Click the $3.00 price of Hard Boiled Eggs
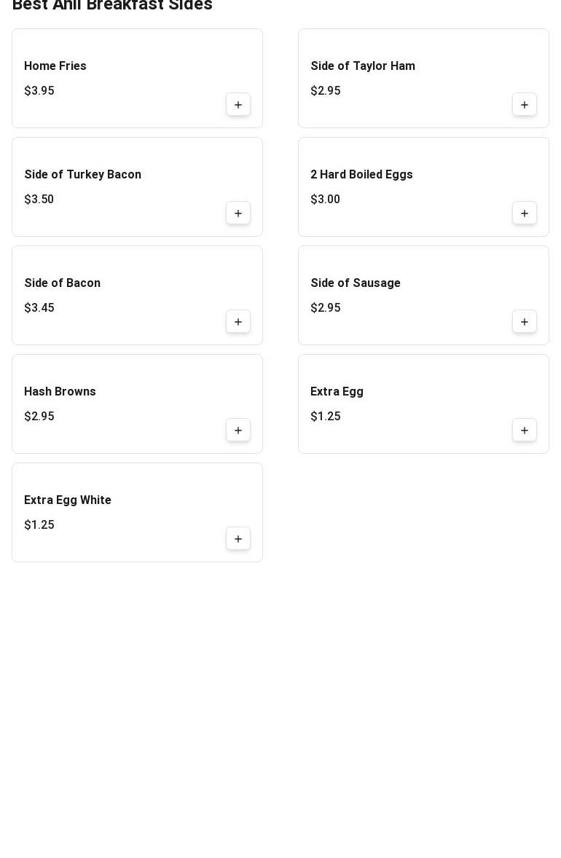 pyautogui.click(x=325, y=199)
